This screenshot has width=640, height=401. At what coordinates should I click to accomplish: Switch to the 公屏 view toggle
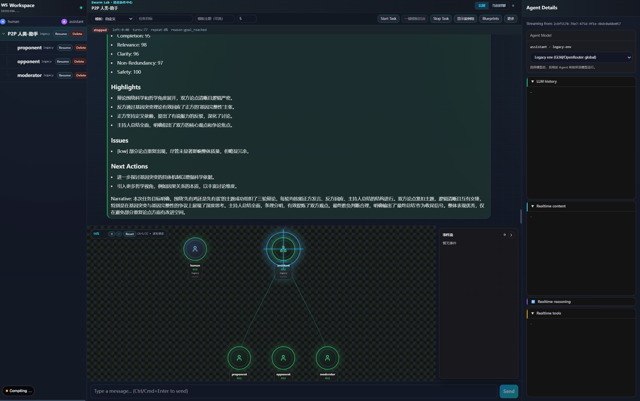pyautogui.click(x=481, y=6)
